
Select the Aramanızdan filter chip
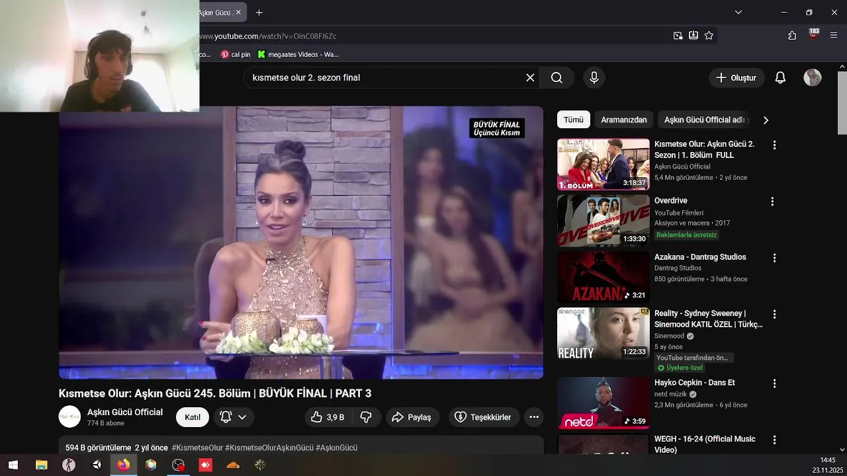point(624,120)
